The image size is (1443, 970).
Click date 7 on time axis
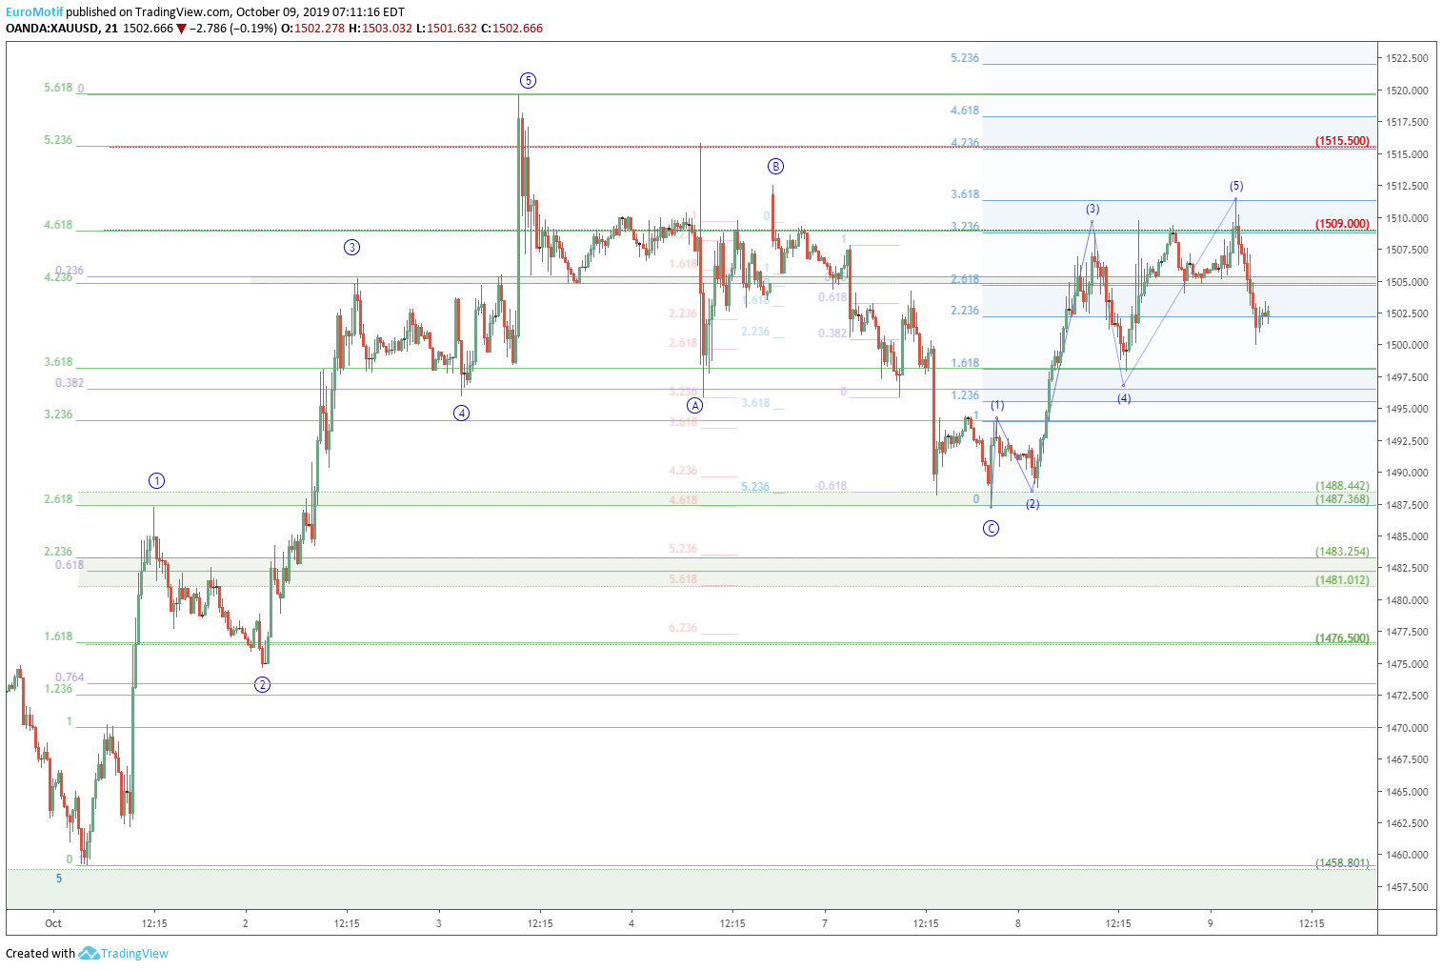[825, 923]
